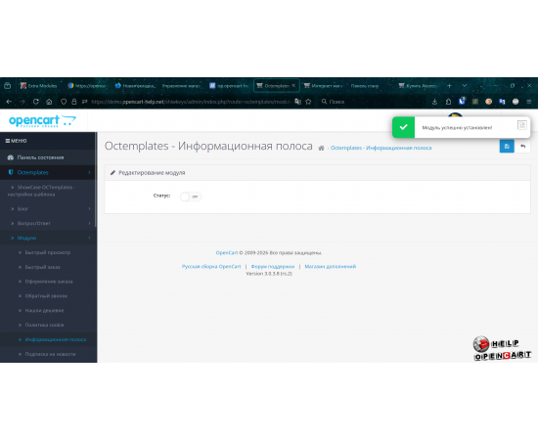538x440 pixels.
Task: Click the URL address bar
Action: tap(191, 102)
